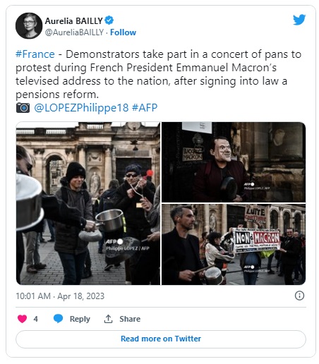Image resolution: width=319 pixels, height=364 pixels.
Task: Click the reply speech bubble icon
Action: pos(58,319)
